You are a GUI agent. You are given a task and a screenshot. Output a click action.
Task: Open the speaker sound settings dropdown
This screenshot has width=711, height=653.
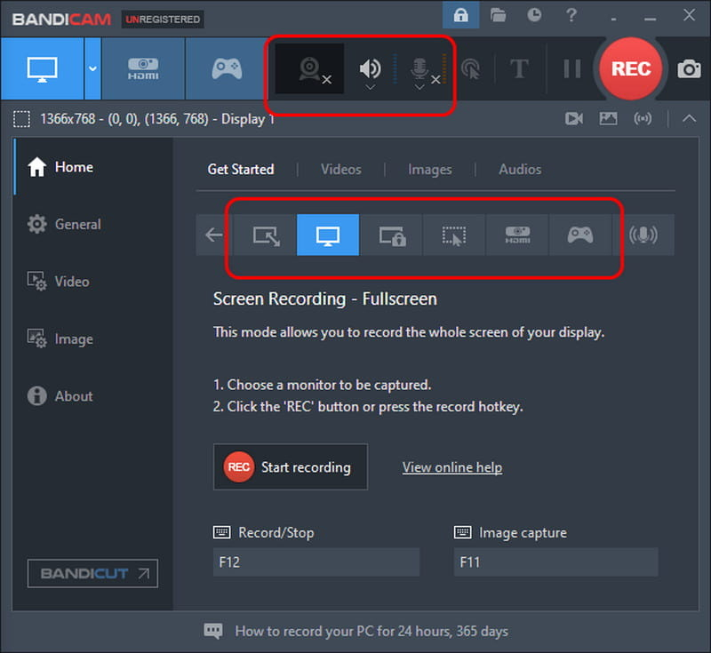coord(370,87)
